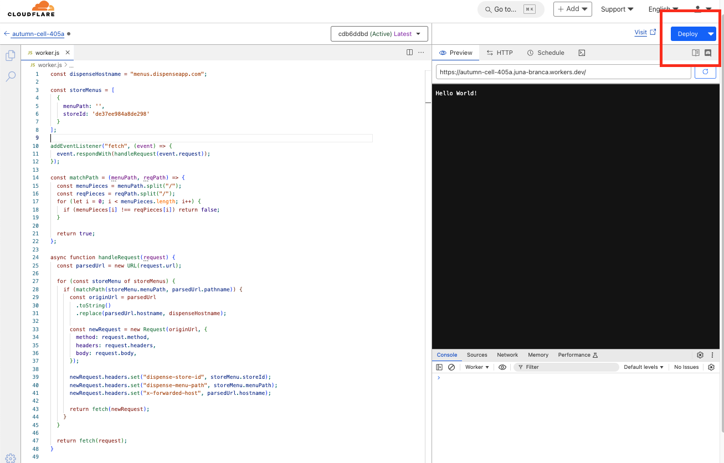Click the external link icon beside Visit
724x463 pixels.
(x=653, y=32)
